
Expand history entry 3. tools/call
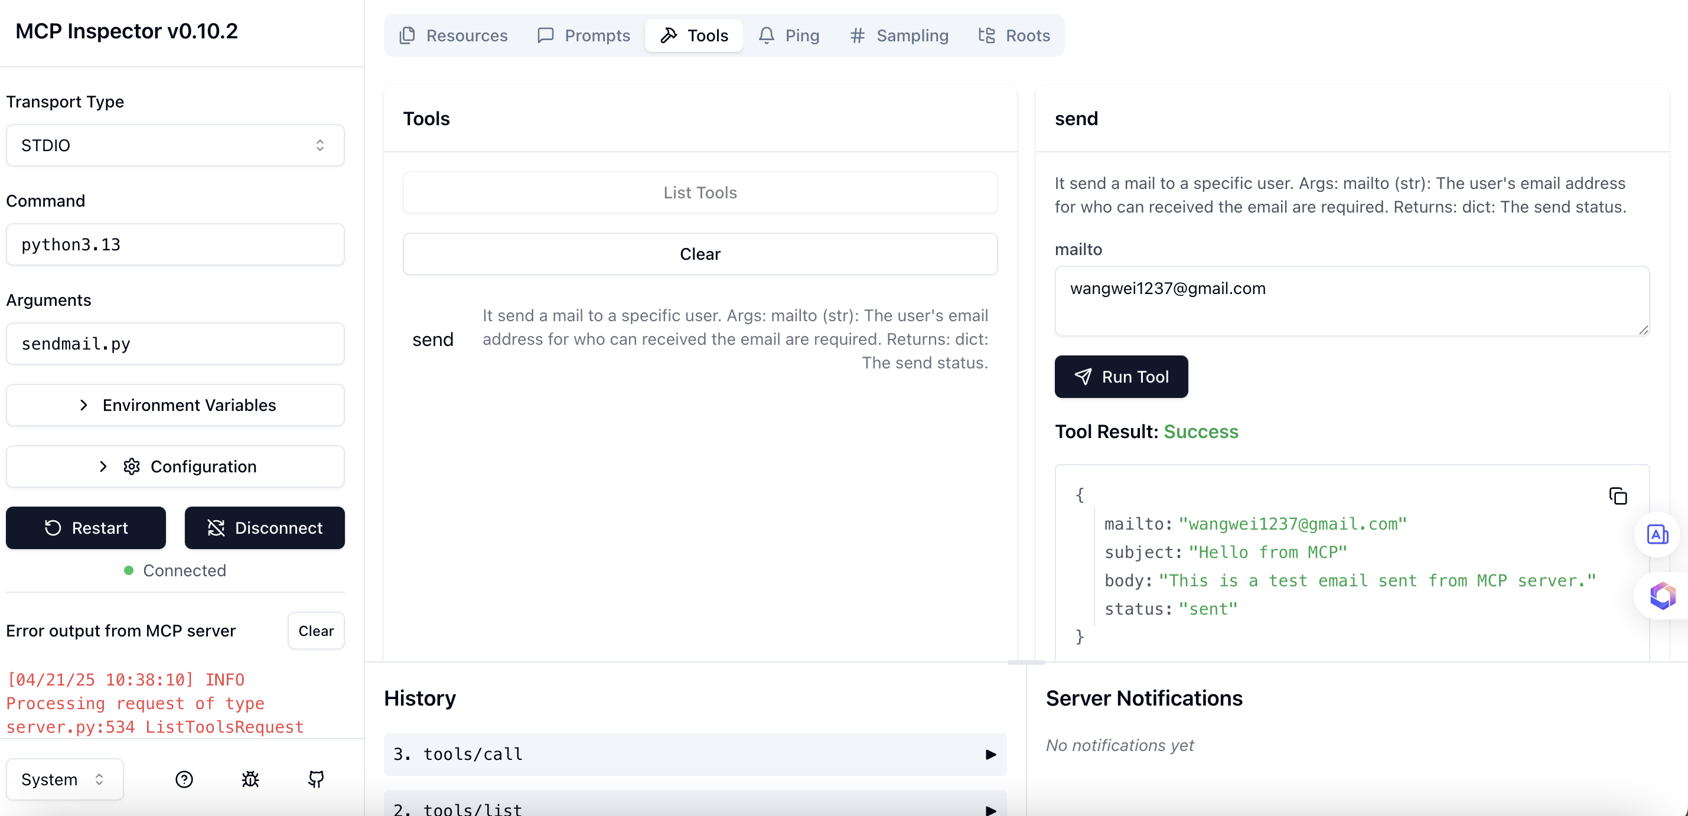click(x=695, y=754)
